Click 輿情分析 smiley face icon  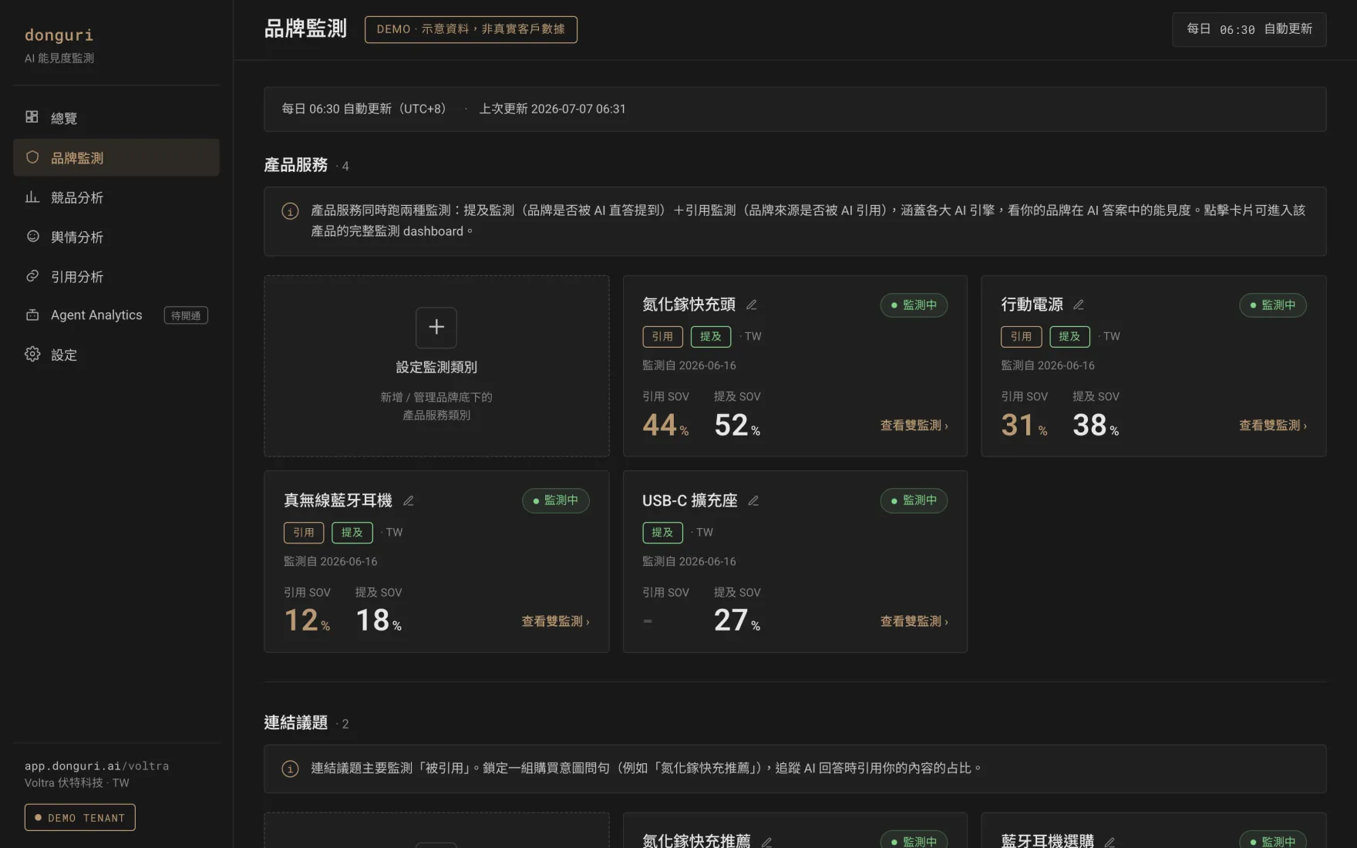[32, 236]
